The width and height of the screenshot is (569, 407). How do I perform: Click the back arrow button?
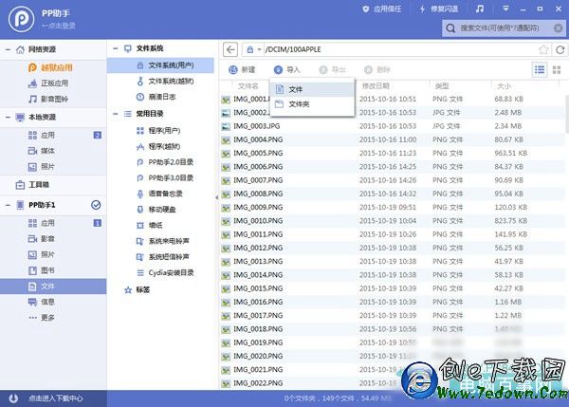pos(230,49)
